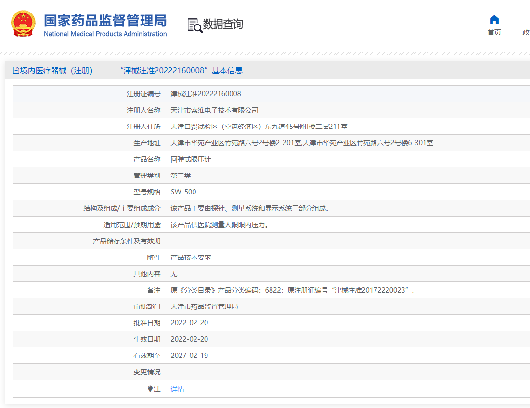Screen dimensions: 530x408
Task: Click the 备注 label cell
Action: (x=89, y=290)
